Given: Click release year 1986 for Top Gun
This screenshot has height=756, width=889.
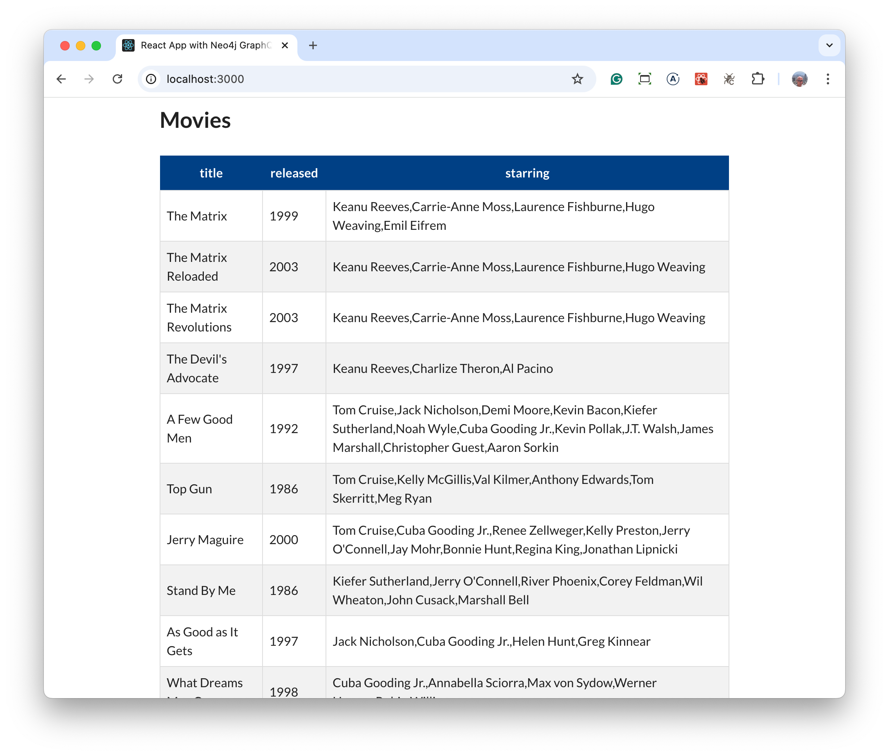Looking at the screenshot, I should point(294,489).
